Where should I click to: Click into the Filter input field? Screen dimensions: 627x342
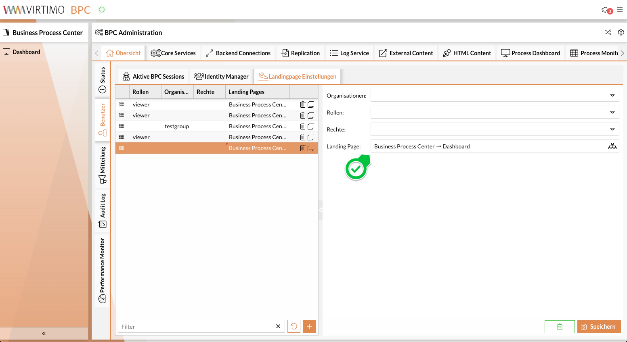pos(196,327)
